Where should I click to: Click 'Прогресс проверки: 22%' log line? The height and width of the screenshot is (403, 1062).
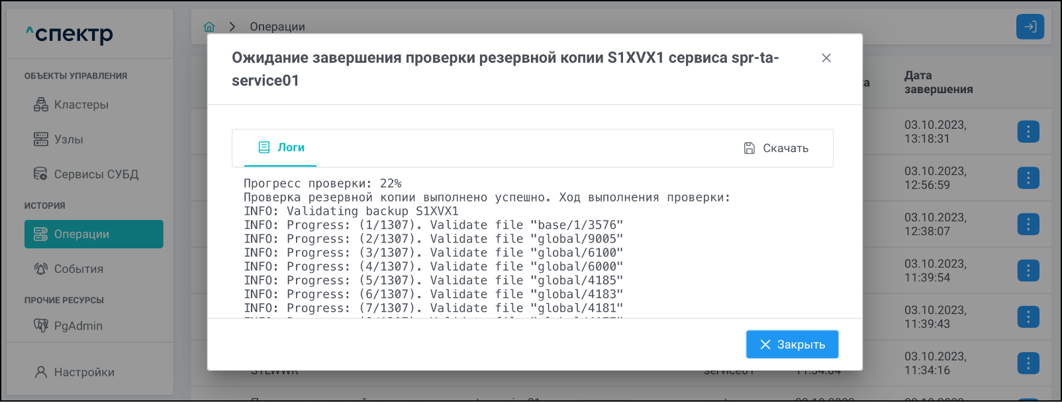[322, 183]
